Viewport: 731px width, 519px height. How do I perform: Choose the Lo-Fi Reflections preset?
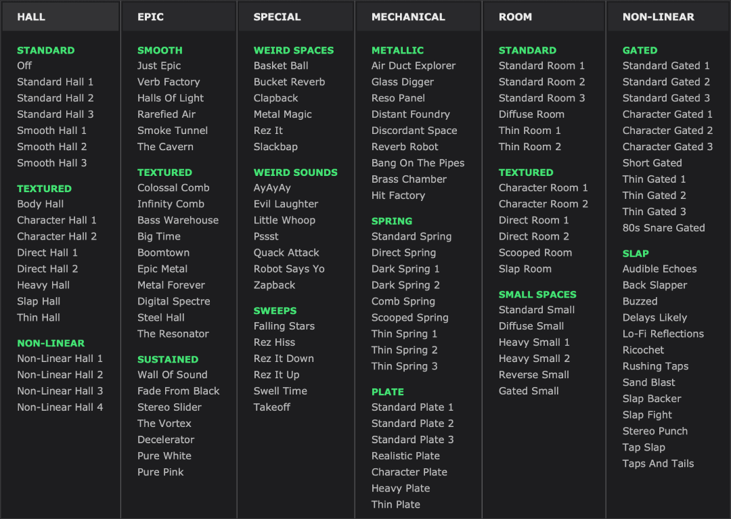coord(663,334)
